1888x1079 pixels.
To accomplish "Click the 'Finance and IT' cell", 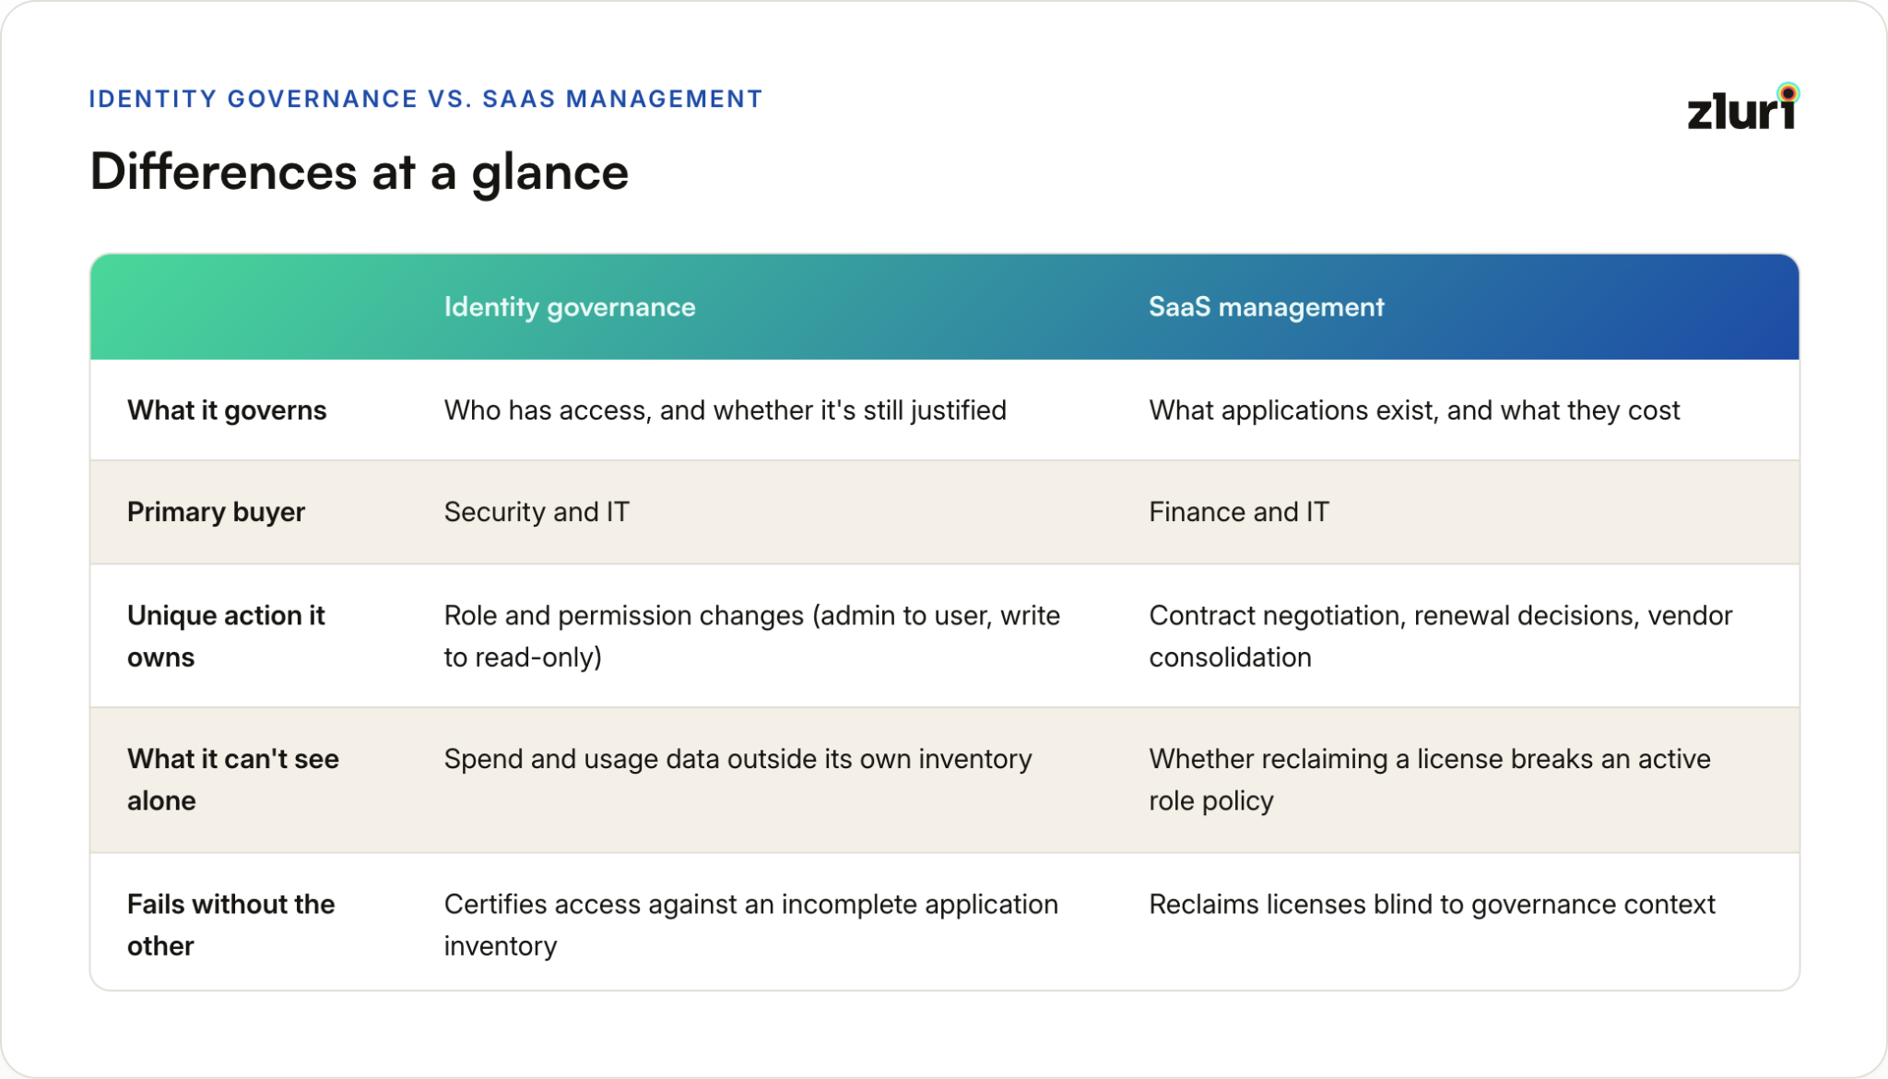I will click(x=1239, y=512).
